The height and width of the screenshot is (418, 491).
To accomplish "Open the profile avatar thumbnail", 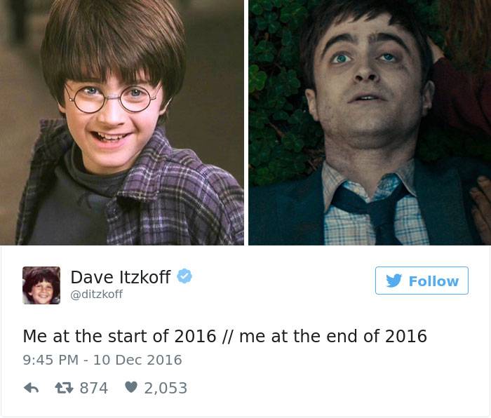I will point(41,285).
